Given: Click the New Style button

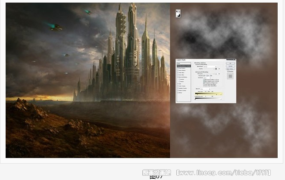Looking at the screenshot, I should tap(231, 69).
